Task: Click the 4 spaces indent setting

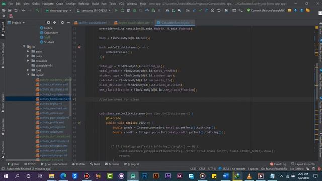Action: pyautogui.click(x=253, y=169)
